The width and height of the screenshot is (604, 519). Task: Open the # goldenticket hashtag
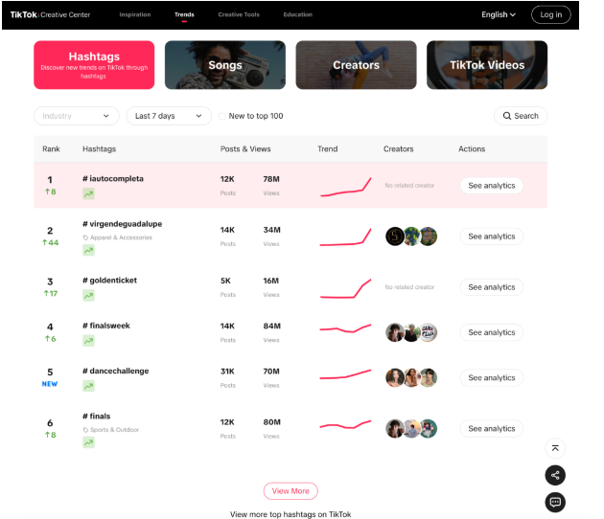[x=110, y=281]
